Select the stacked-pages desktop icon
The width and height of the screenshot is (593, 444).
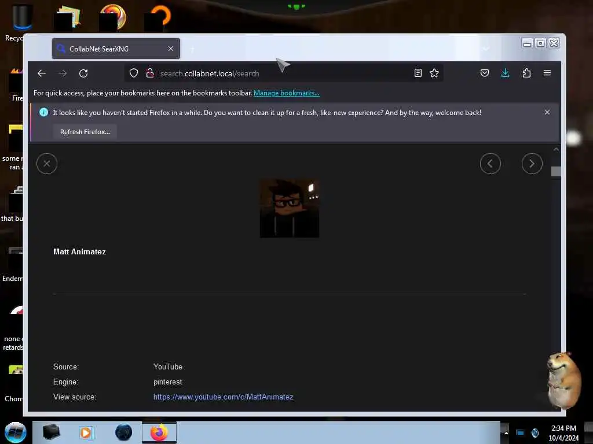pos(67,18)
